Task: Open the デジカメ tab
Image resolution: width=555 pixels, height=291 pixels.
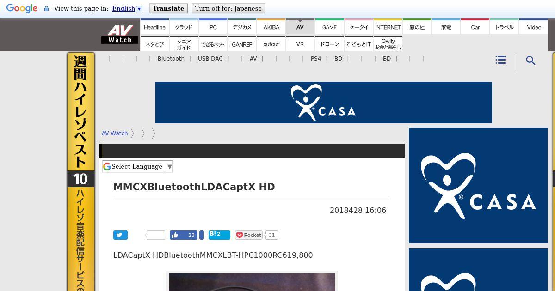Action: tap(242, 27)
